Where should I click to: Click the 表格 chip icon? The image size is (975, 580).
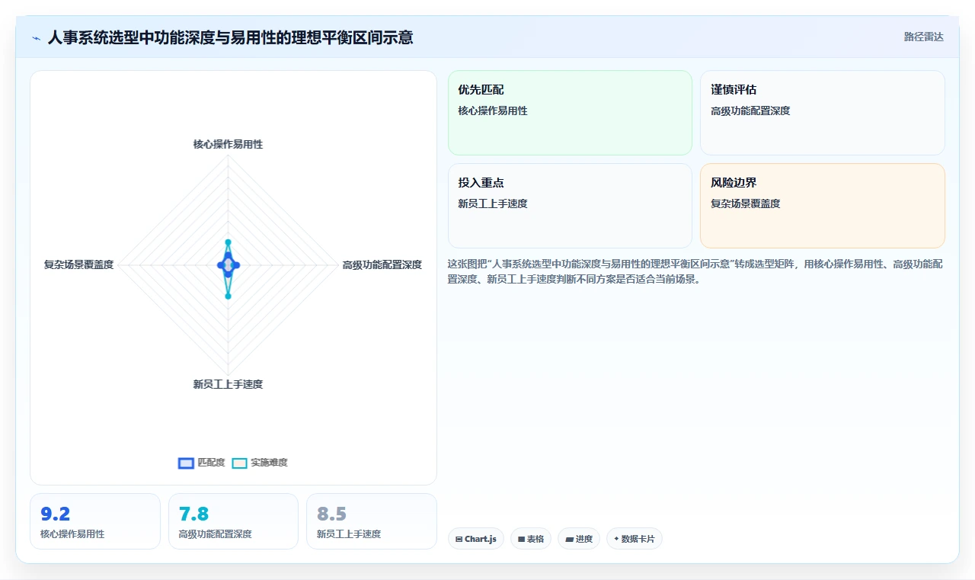(x=521, y=539)
